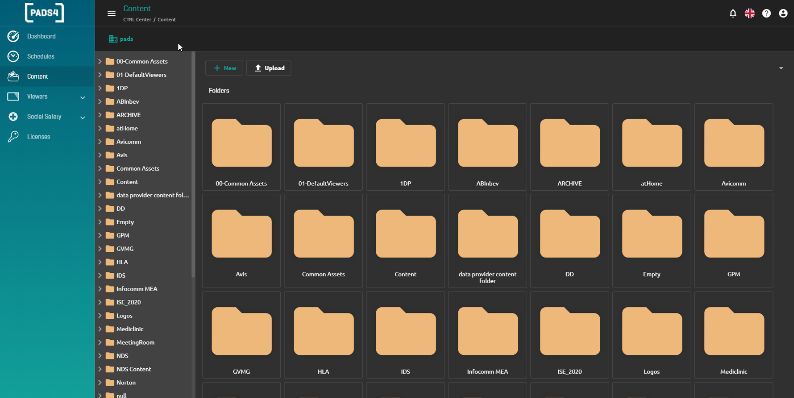Open the ISE_2020 folder tile
This screenshot has height=398, width=794.
(570, 335)
